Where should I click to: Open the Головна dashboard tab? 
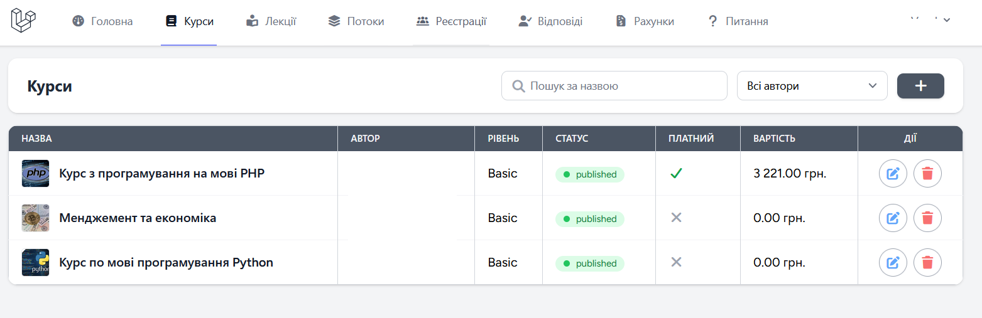[102, 21]
